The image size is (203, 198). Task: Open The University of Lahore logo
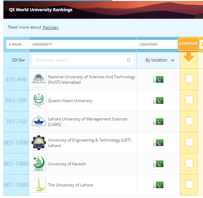tap(39, 185)
